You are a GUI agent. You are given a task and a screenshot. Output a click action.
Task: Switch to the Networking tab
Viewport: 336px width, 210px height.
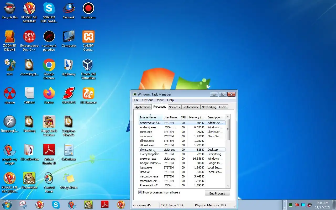tap(209, 107)
